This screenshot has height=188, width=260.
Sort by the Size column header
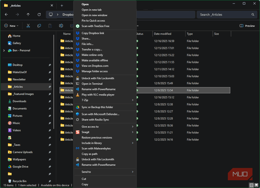(x=222, y=34)
